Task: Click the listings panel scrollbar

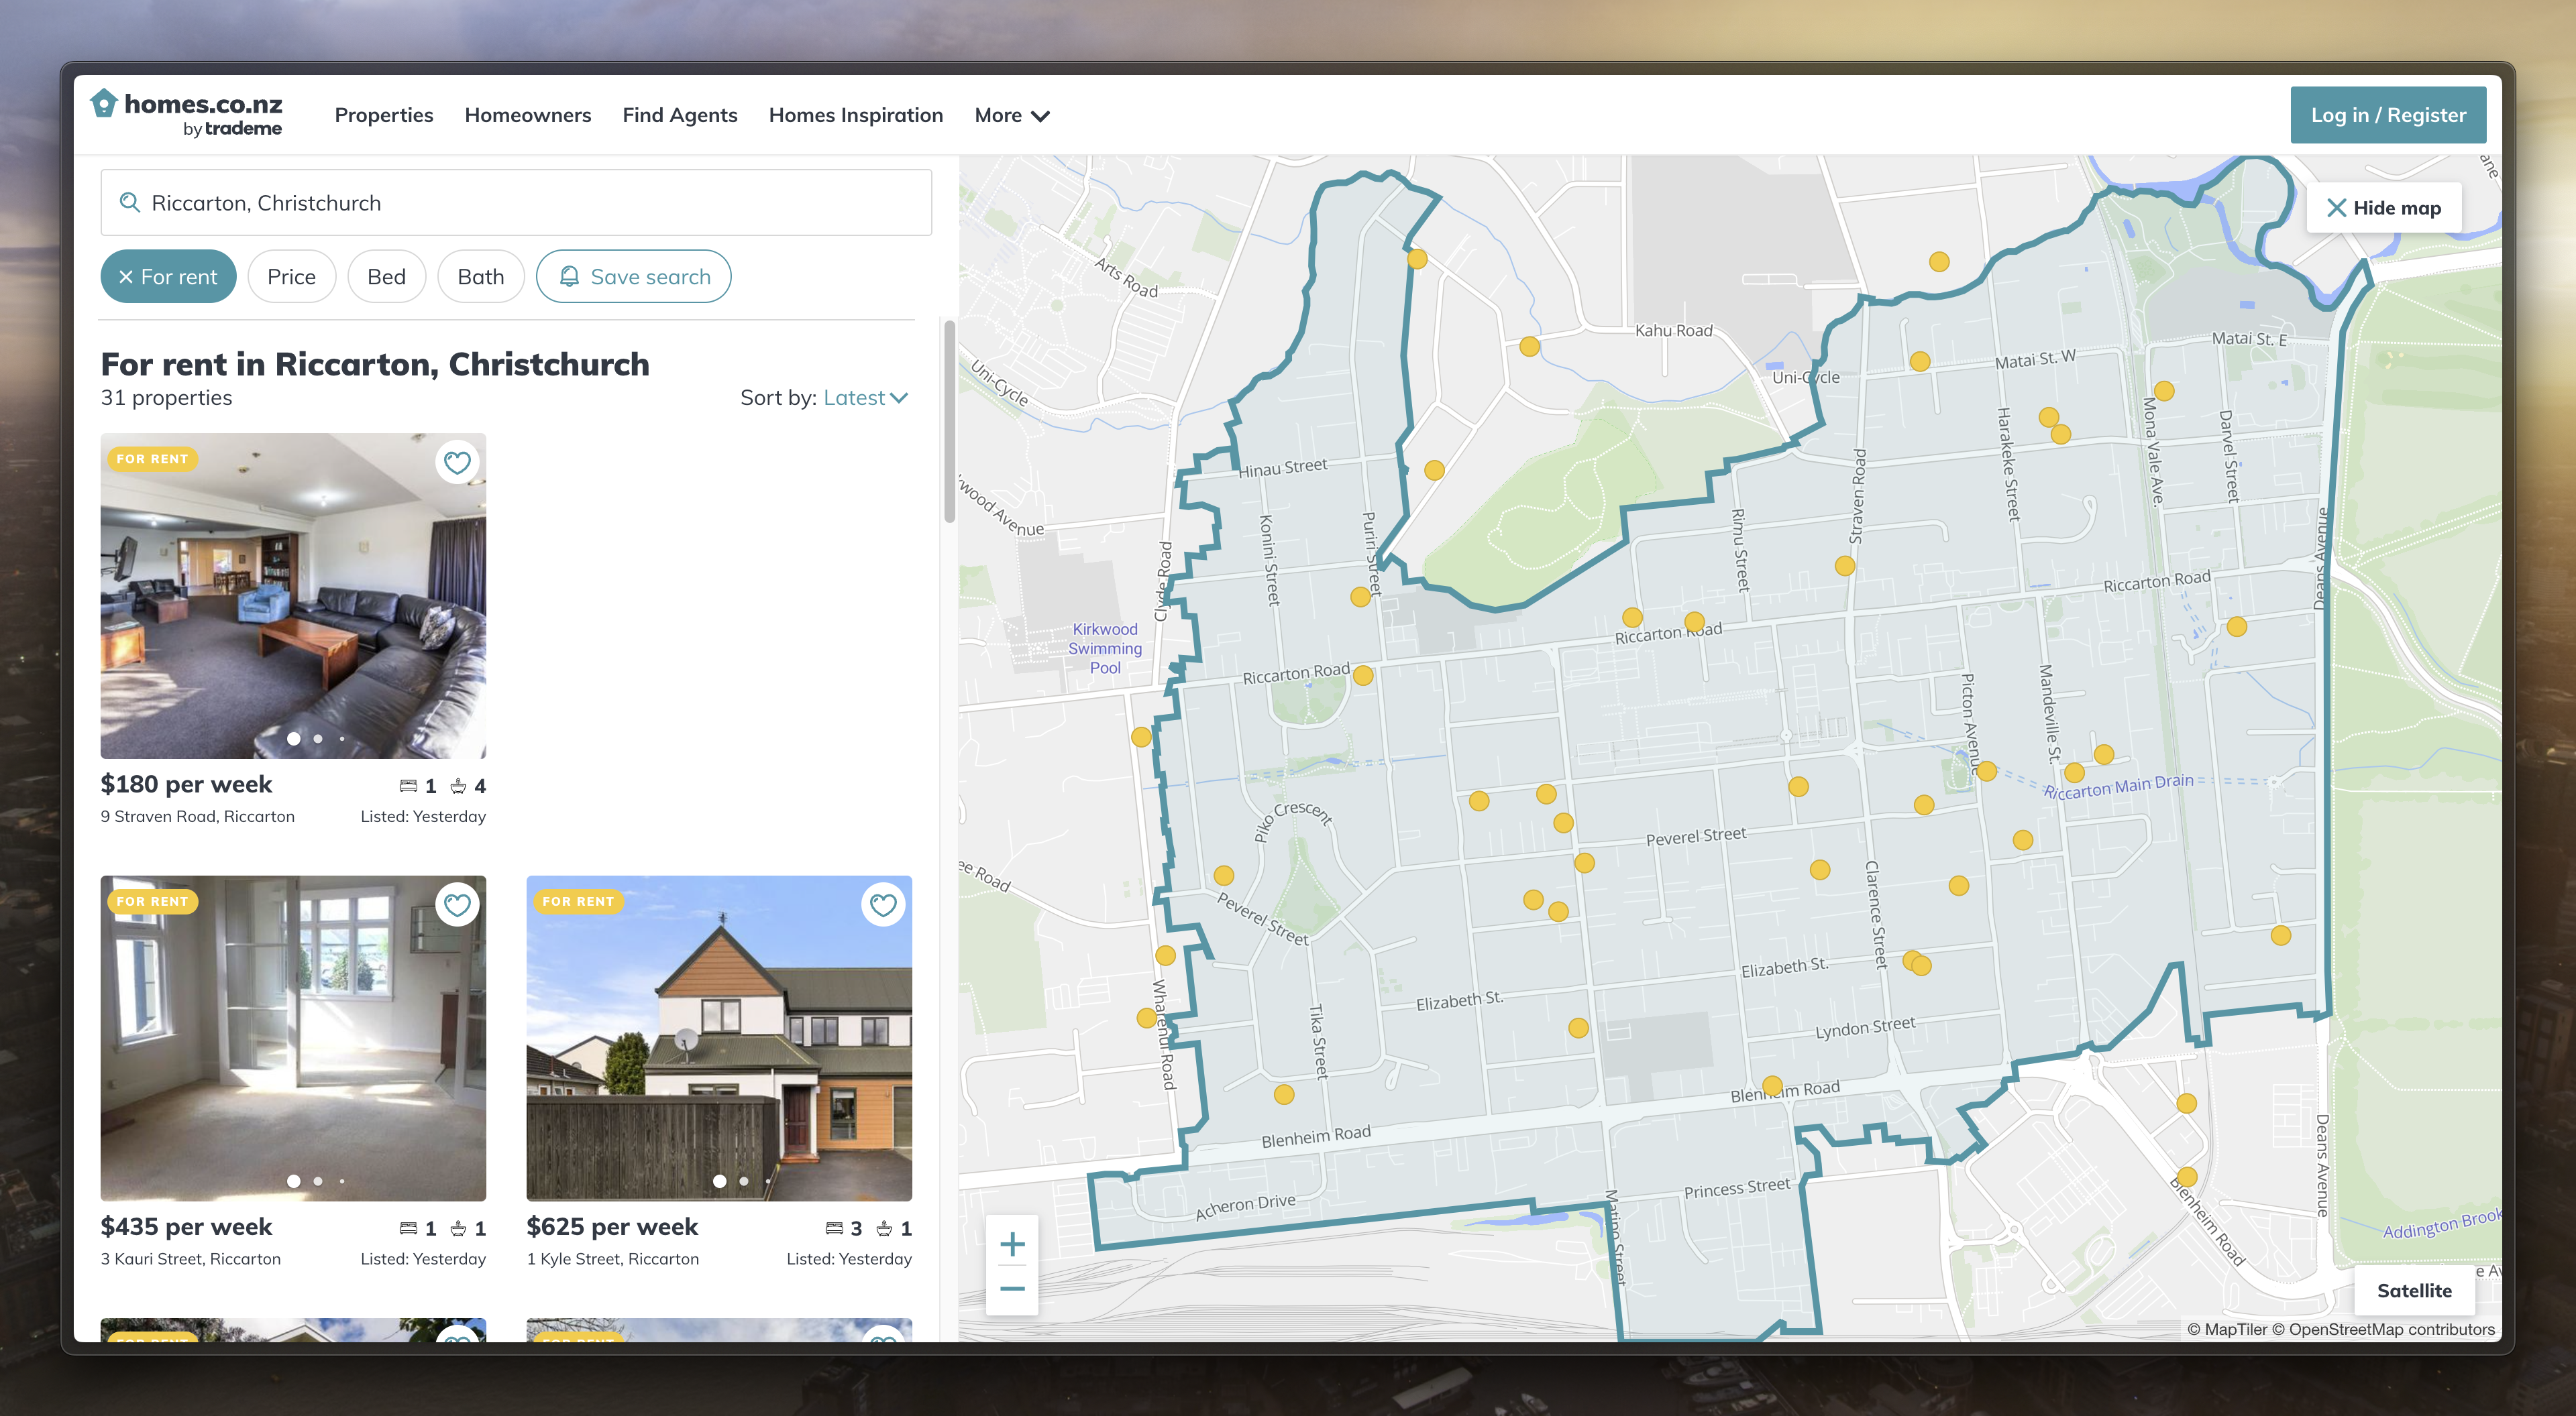Action: pos(949,420)
